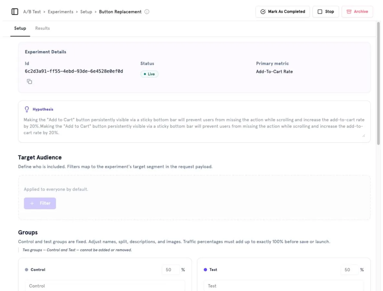Archive the experiment

click(x=357, y=11)
